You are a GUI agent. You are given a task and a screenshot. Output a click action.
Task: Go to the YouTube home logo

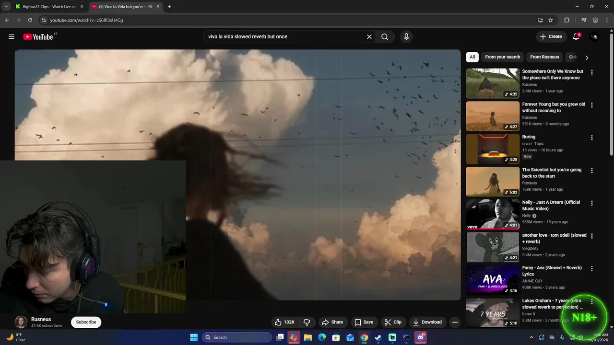(x=38, y=37)
